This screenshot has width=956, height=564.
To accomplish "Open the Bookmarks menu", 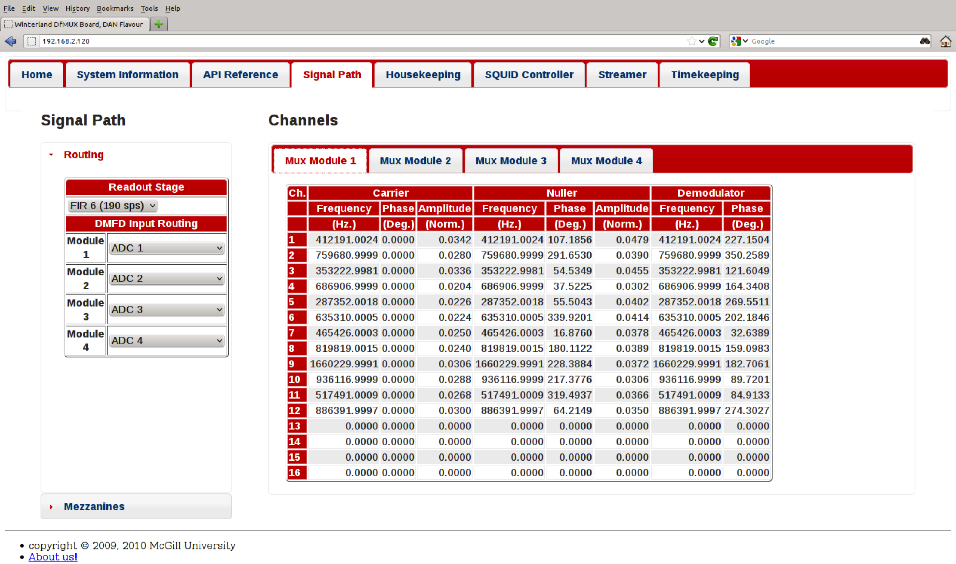I will tap(115, 8).
